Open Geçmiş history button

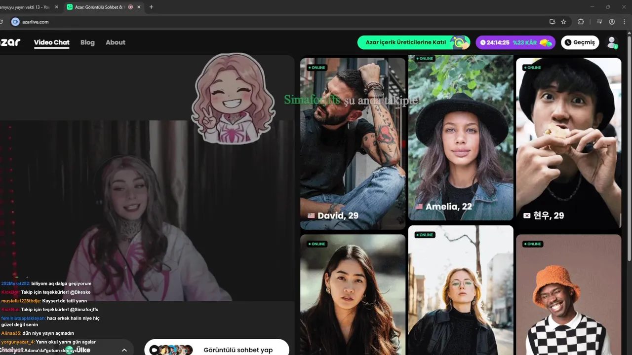pos(580,42)
